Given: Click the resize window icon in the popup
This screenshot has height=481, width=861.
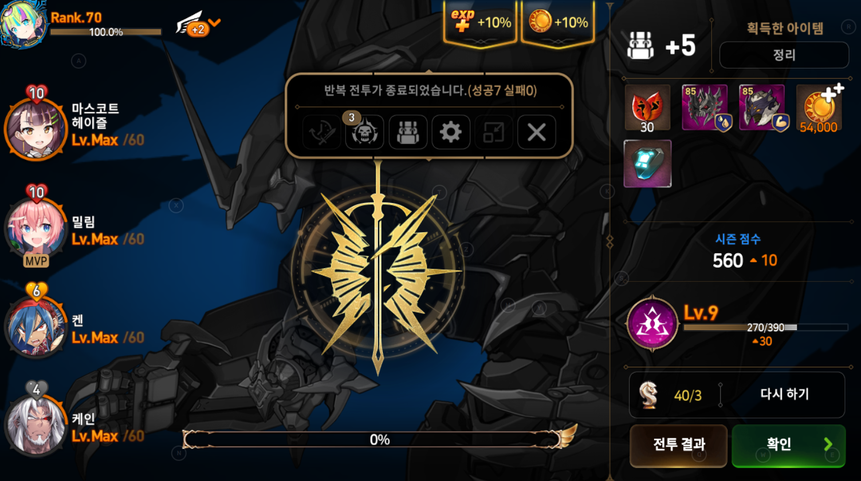Looking at the screenshot, I should coord(494,132).
